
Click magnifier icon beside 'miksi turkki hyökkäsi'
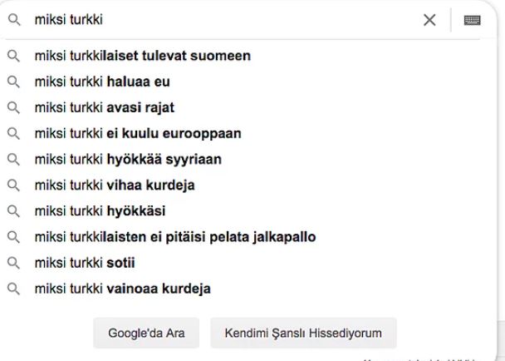click(14, 211)
